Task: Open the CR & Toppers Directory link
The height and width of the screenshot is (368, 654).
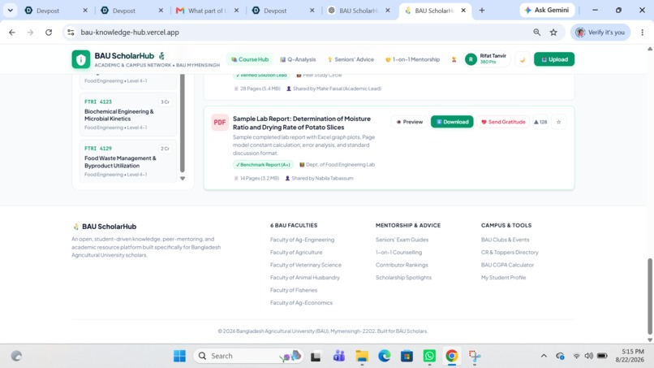Action: tap(510, 253)
